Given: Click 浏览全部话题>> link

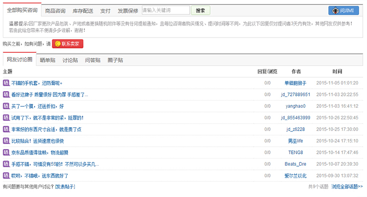Looking at the screenshot, I should [x=347, y=187].
